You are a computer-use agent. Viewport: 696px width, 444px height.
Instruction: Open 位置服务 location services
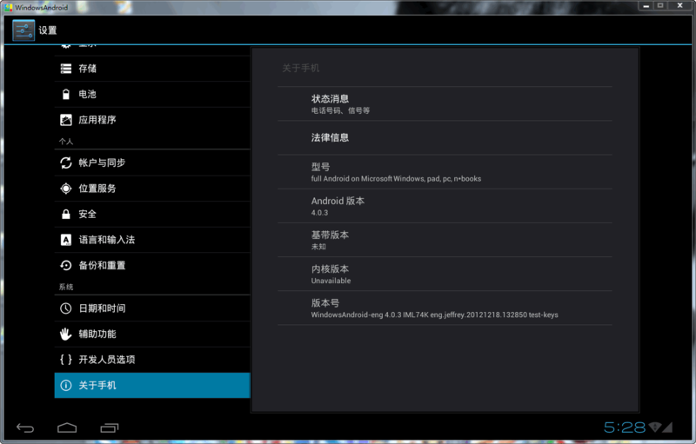[x=151, y=189]
